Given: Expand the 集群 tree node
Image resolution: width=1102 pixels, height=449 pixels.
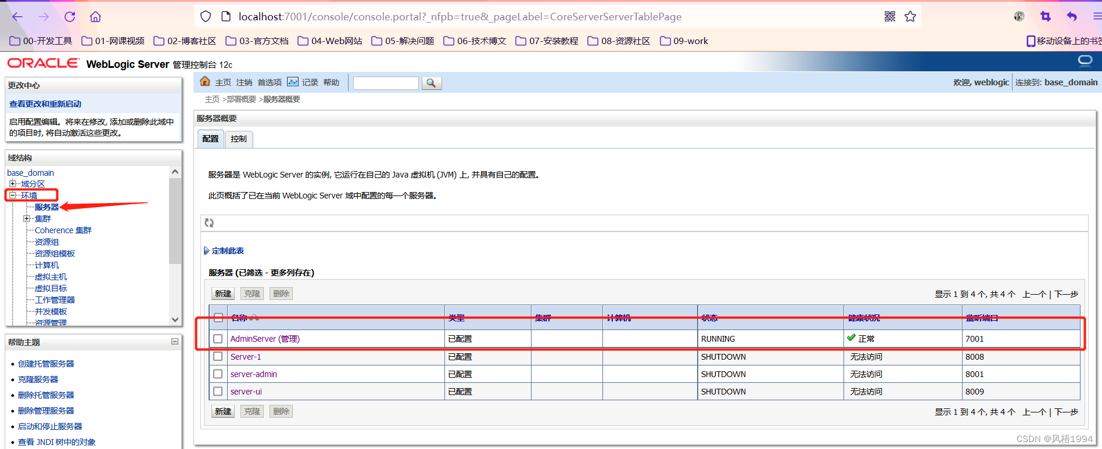Looking at the screenshot, I should 27,218.
